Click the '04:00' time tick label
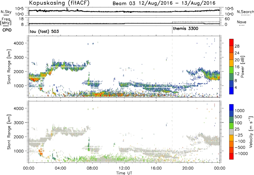 [61, 168]
